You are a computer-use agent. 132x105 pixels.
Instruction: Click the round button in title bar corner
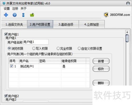[128, 3]
